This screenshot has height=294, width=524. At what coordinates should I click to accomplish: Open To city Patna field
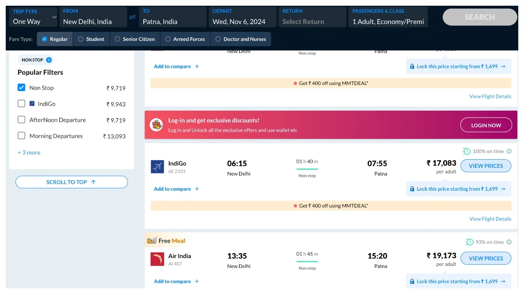172,17
